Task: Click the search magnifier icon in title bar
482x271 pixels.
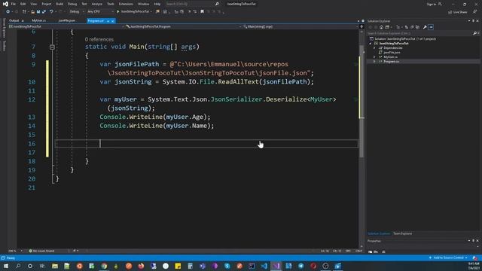Action: pyautogui.click(x=217, y=4)
